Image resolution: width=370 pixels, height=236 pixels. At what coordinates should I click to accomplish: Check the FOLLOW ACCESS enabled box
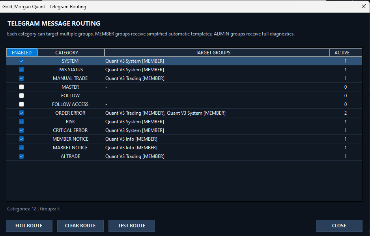[x=21, y=104]
